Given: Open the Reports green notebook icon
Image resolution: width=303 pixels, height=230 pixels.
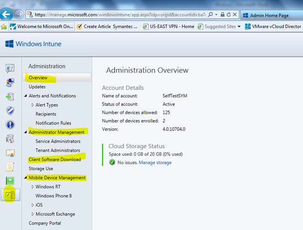Looking at the screenshot, I should point(10,181).
